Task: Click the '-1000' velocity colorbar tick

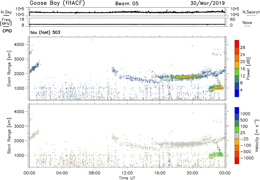Action: (x=247, y=158)
